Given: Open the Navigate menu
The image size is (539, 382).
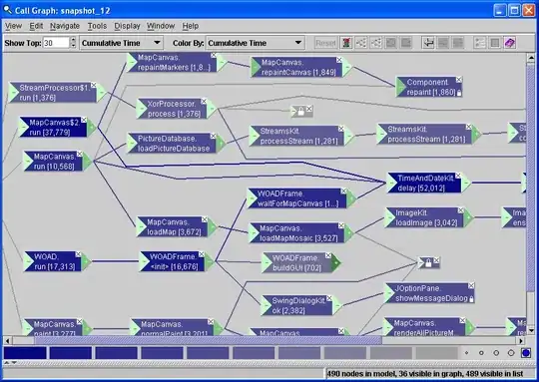Looking at the screenshot, I should tap(65, 26).
